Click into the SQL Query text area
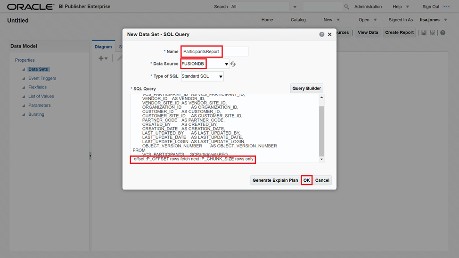The width and height of the screenshot is (459, 258). point(225,129)
